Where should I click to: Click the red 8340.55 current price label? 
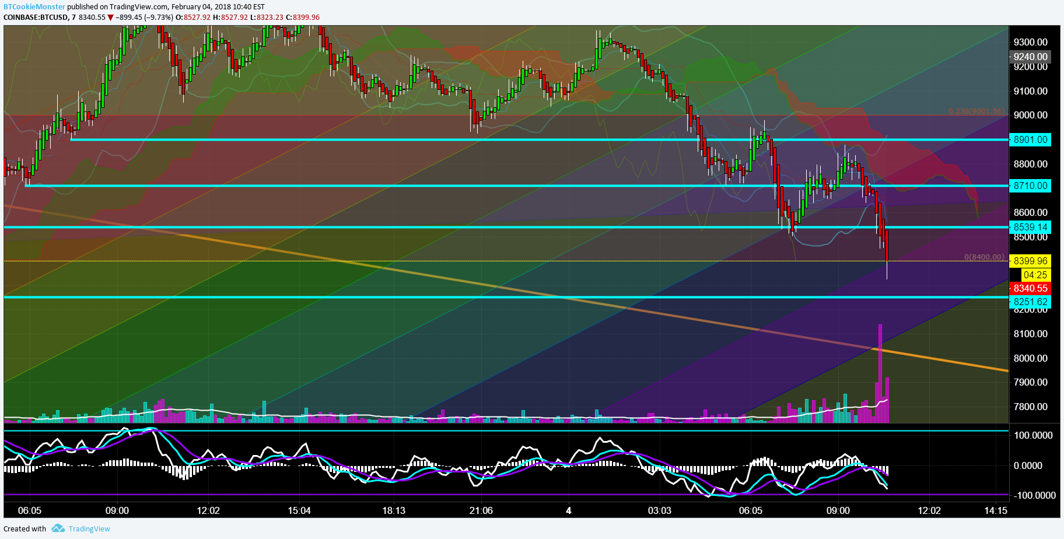(x=1030, y=288)
